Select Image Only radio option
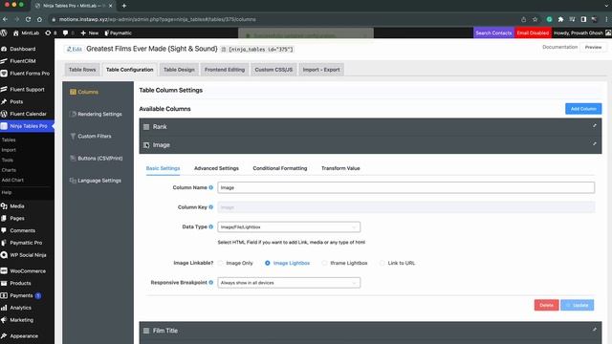The width and height of the screenshot is (612, 344). (x=221, y=263)
